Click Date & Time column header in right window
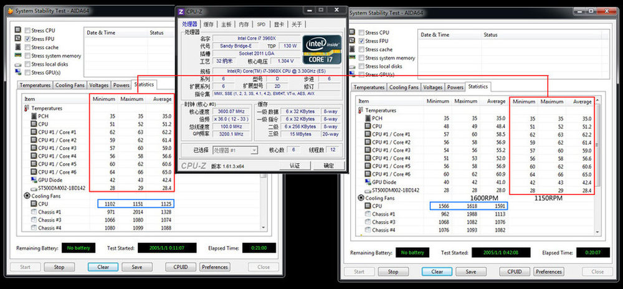Screen dimensions: 623x289 click(449, 35)
